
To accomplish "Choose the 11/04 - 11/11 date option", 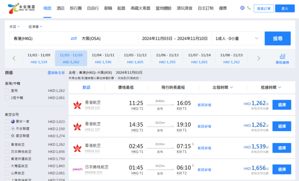I will [x=103, y=58].
